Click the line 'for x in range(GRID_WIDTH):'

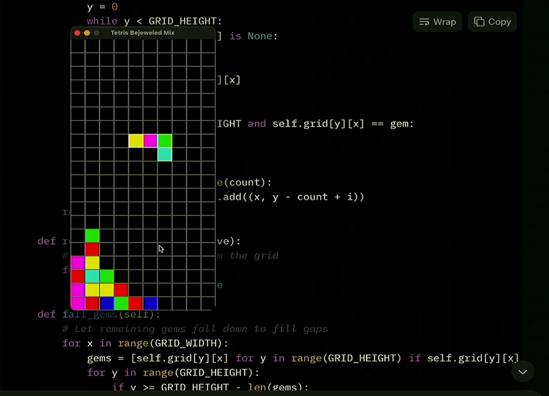click(145, 344)
